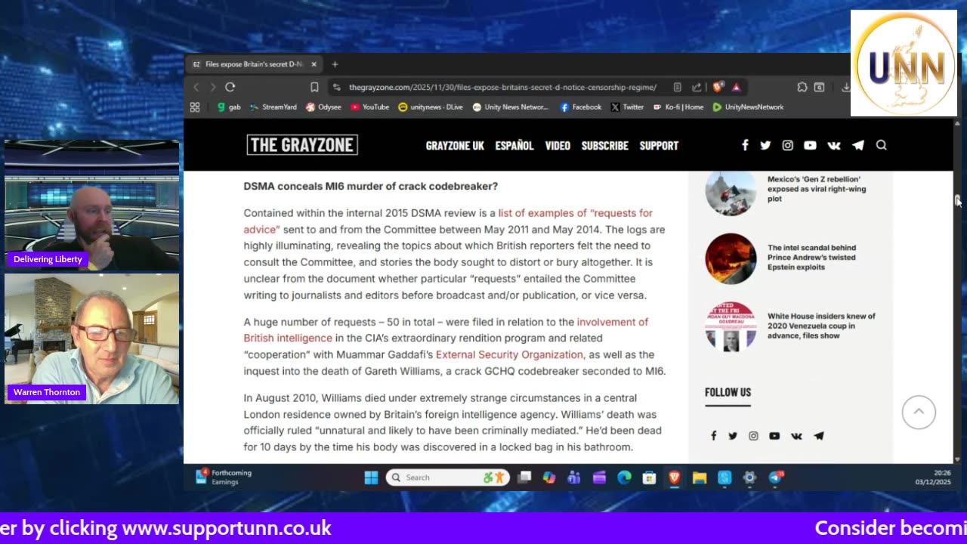
Task: Open the Unity News Network bookmark with round icon
Action: pyautogui.click(x=511, y=107)
